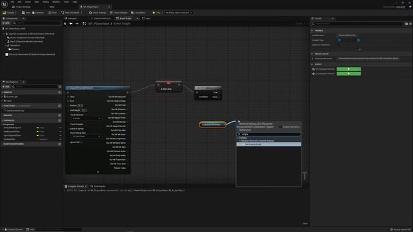Open Draw Debug Type dropdown on node
The width and height of the screenshot is (413, 232).
click(86, 137)
